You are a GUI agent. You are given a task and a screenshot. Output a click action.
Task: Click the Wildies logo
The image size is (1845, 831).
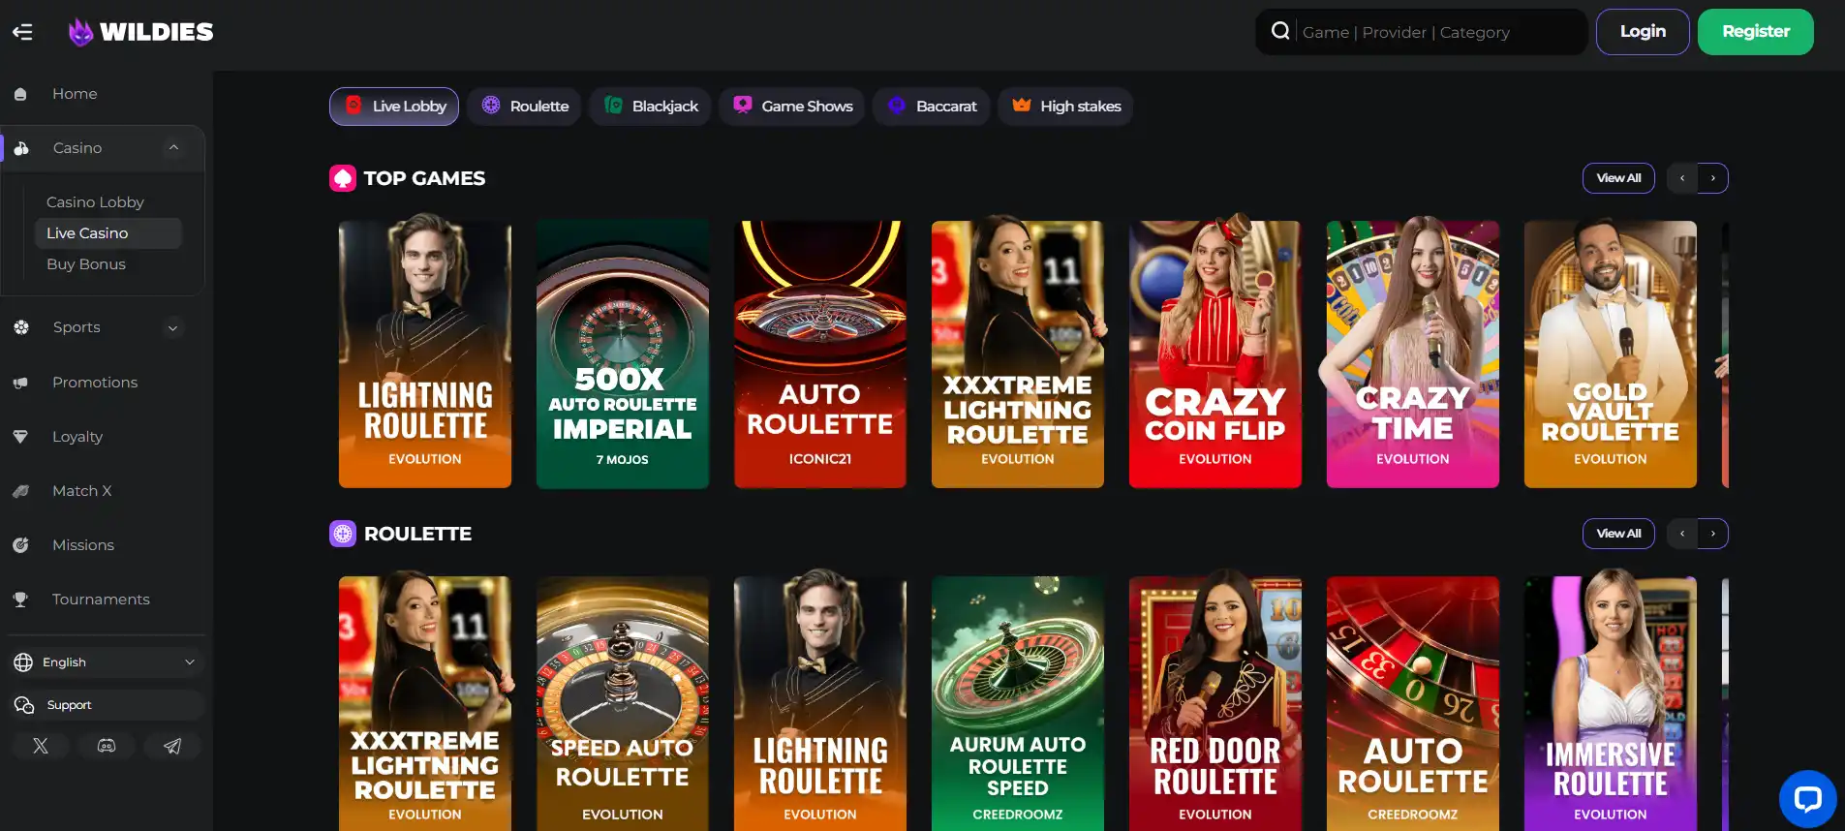(140, 32)
